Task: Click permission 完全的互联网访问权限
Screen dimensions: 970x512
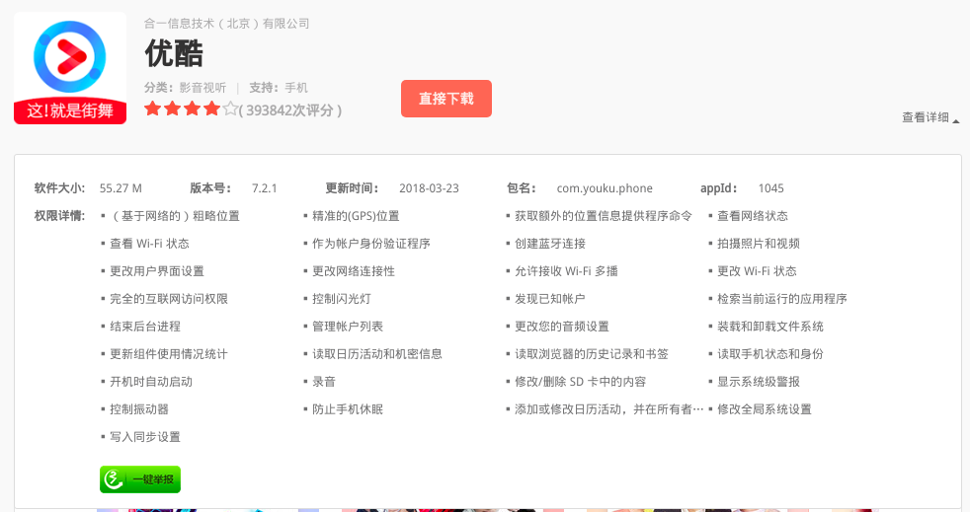Action: click(168, 299)
